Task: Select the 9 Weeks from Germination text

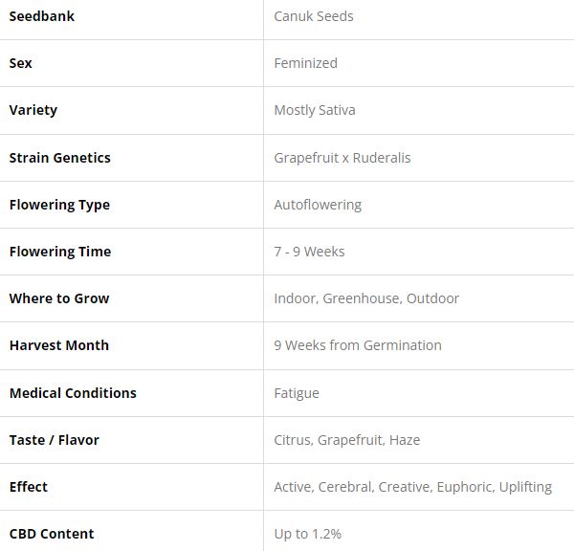Action: [x=357, y=345]
